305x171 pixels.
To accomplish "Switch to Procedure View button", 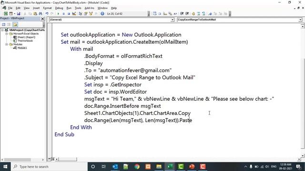I will [x=49, y=159].
